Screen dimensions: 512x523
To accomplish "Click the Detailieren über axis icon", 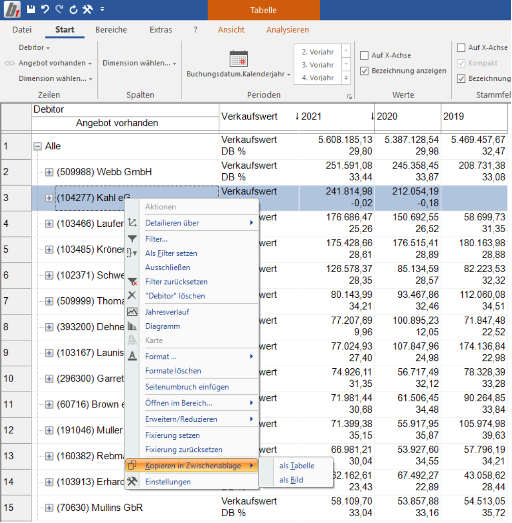I will [x=132, y=222].
